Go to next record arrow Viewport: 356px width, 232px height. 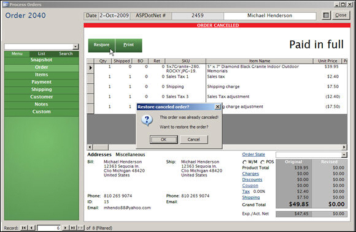[x=66, y=228]
